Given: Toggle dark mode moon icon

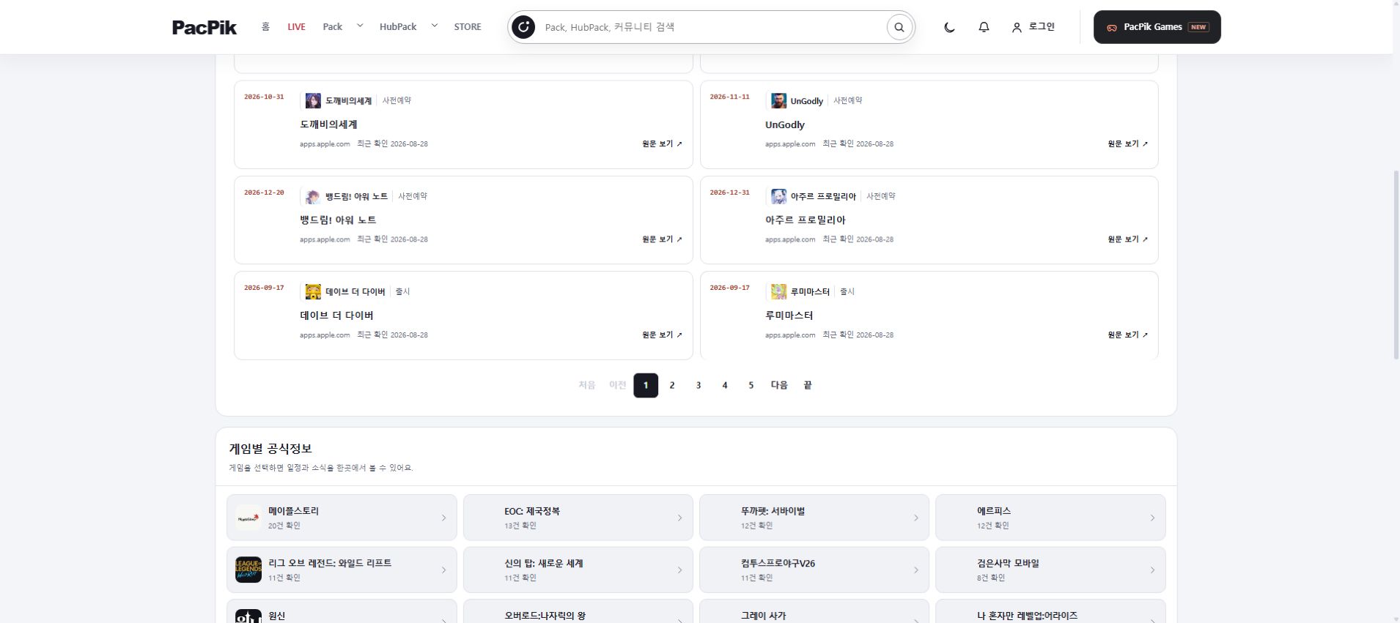Looking at the screenshot, I should coord(949,27).
